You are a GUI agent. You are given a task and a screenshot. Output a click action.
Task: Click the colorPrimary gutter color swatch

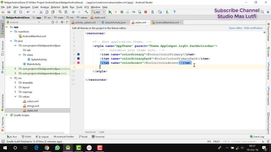[x=78, y=54]
